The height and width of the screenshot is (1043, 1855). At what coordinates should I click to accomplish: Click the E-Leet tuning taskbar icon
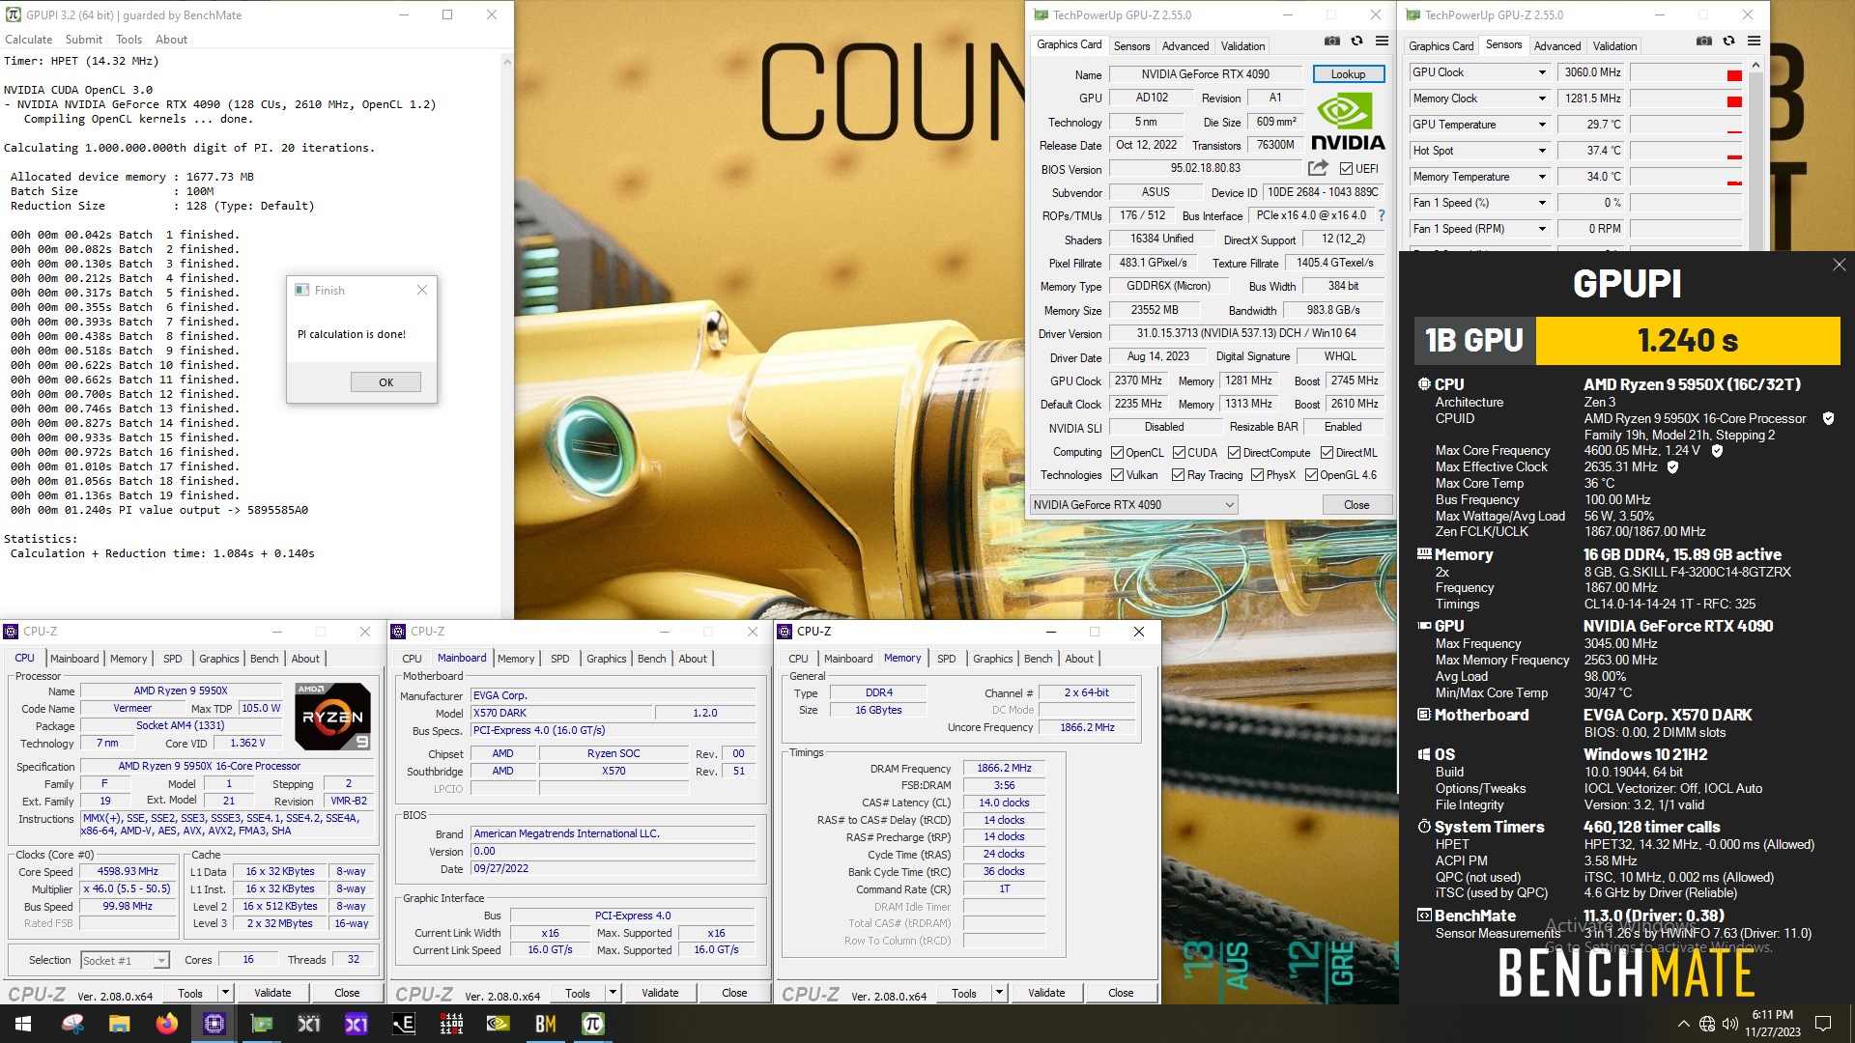click(404, 1024)
